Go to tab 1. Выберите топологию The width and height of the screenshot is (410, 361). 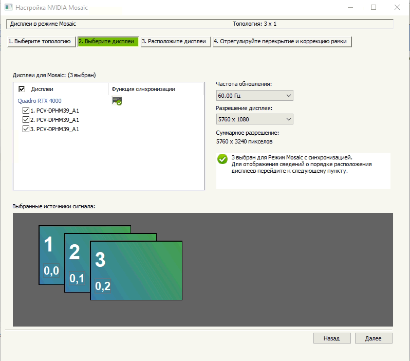pyautogui.click(x=42, y=41)
